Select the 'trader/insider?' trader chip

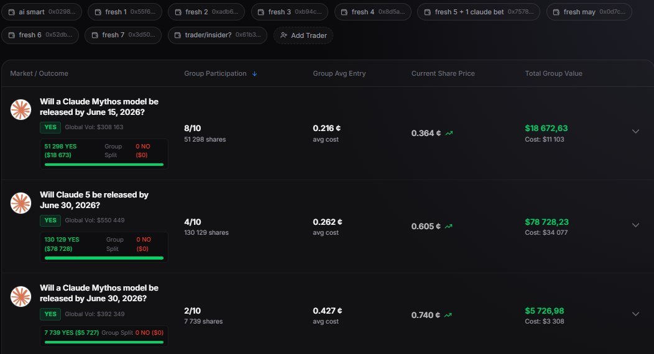[218, 35]
